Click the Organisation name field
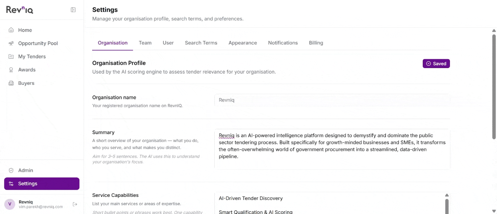The width and height of the screenshot is (497, 214). pos(332,100)
